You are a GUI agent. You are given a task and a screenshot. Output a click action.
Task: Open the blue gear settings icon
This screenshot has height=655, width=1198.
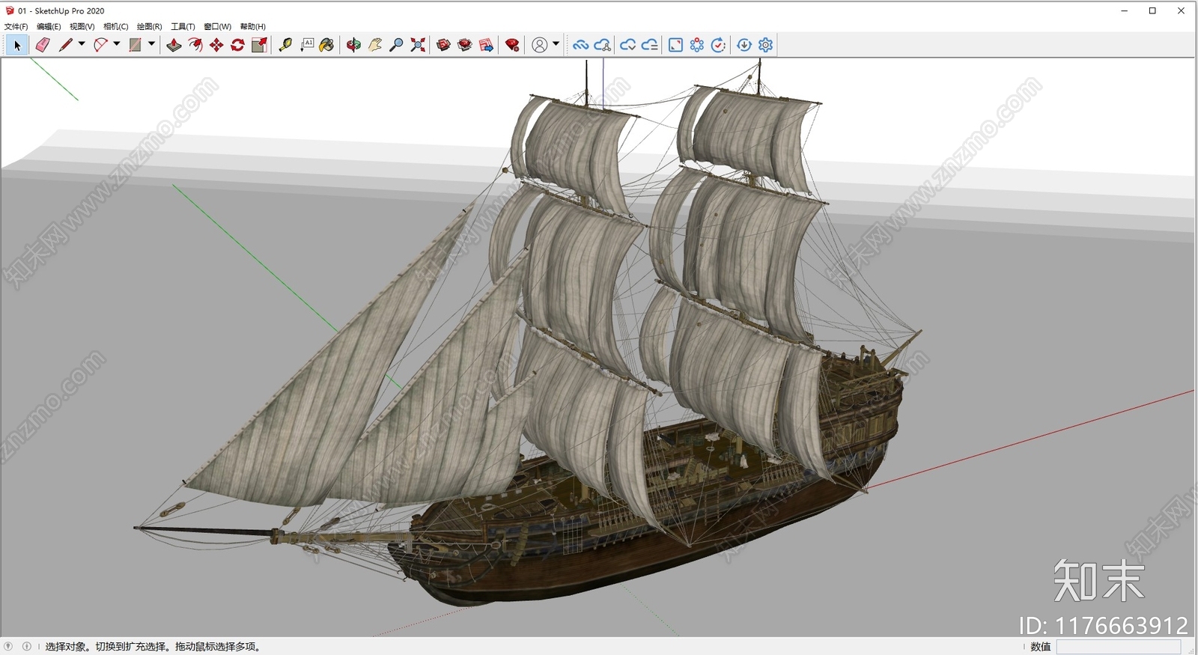point(765,46)
